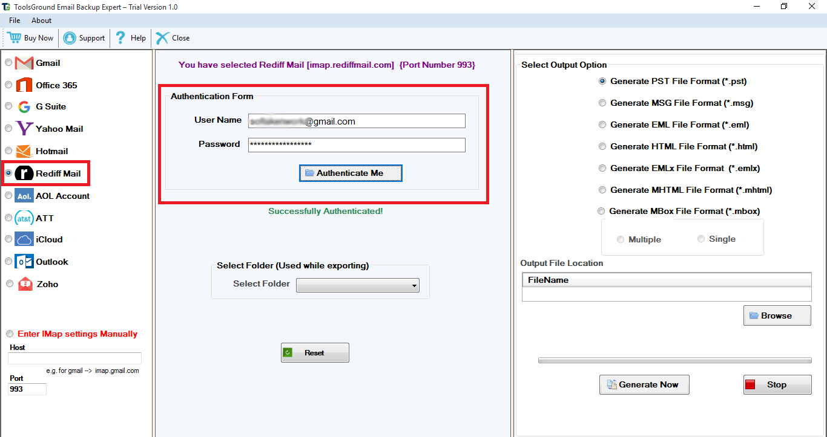827x437 pixels.
Task: Open the About menu
Action: click(42, 21)
